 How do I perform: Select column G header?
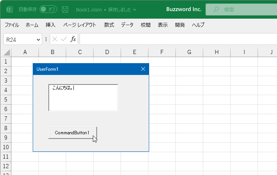[189, 52]
